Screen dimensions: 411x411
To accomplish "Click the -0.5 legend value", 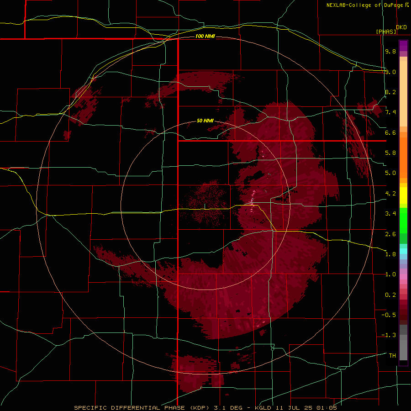I will [x=389, y=315].
